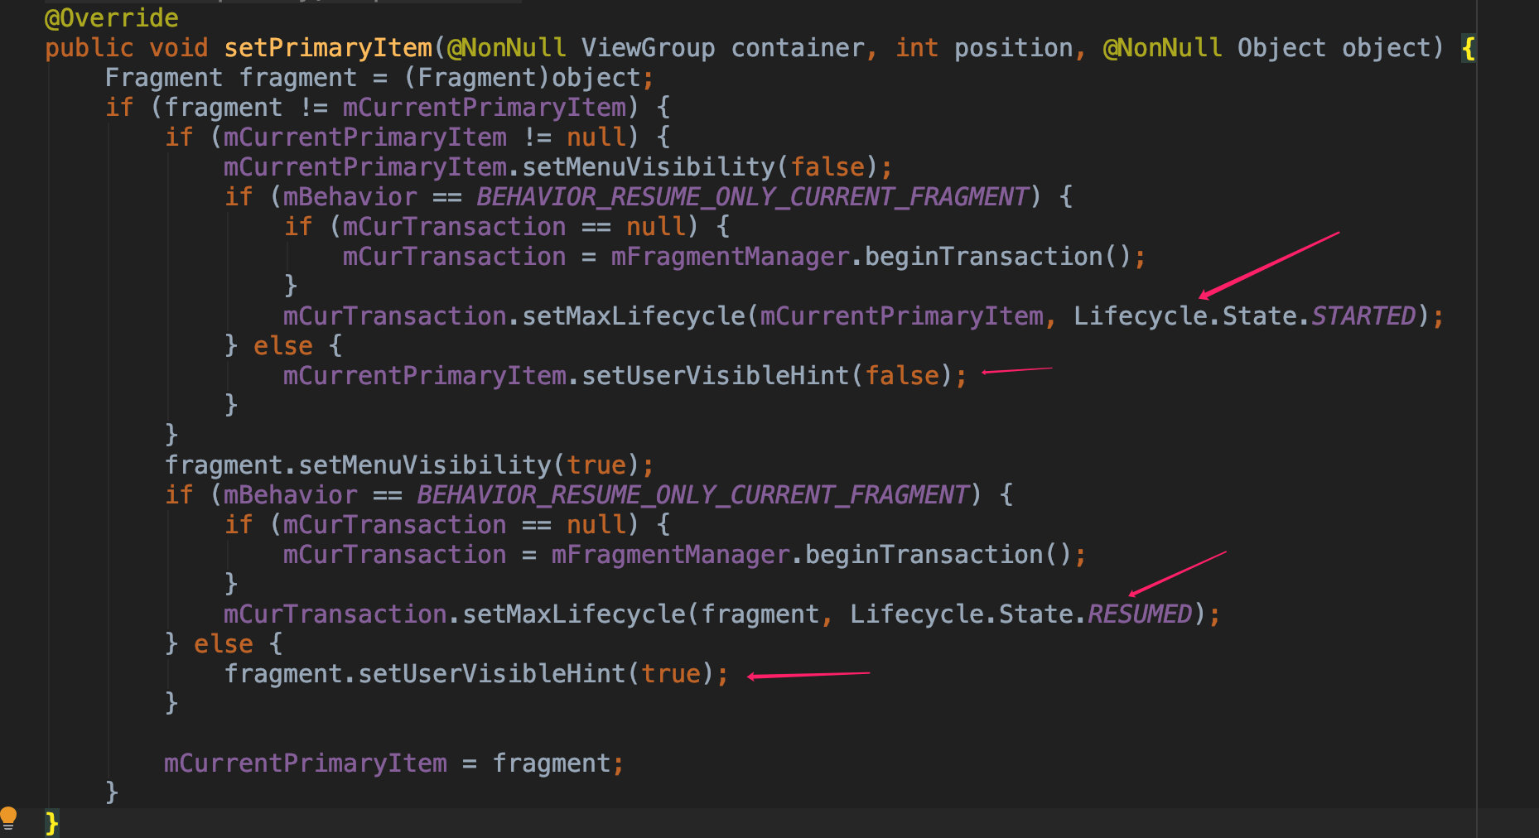This screenshot has width=1539, height=838.
Task: Click Lifecycle.State.STARTED constant
Action: tap(1244, 316)
